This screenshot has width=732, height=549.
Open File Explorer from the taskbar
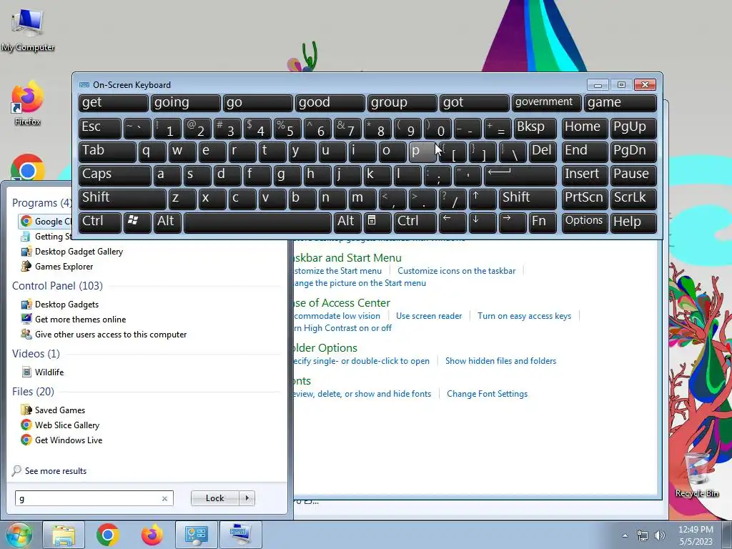(64, 535)
